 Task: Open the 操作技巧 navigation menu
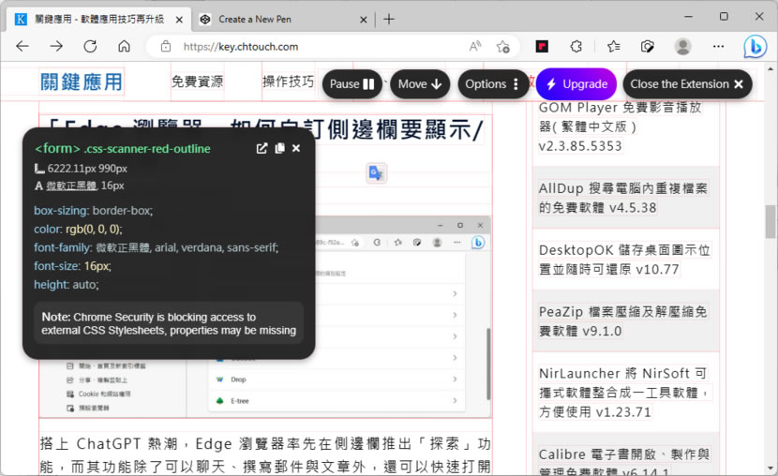click(289, 82)
